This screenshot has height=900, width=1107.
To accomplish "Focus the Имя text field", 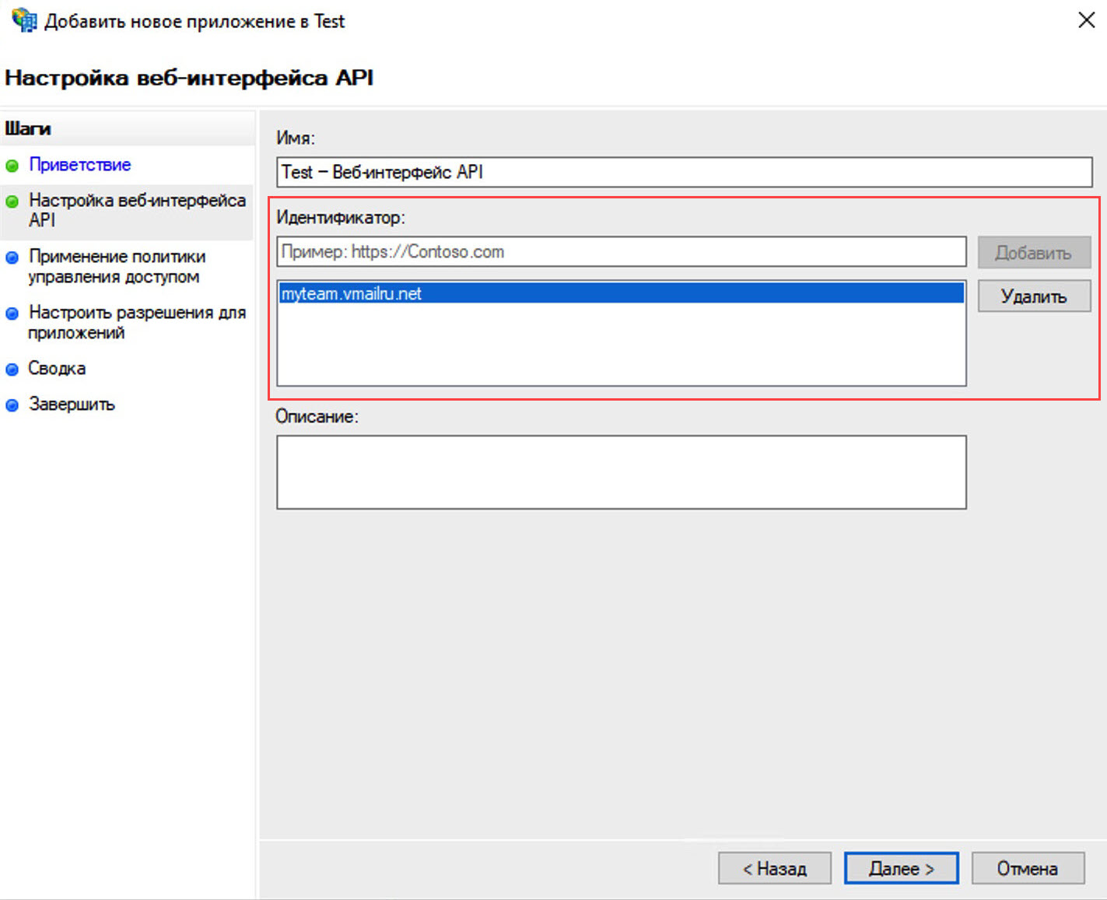I will pos(684,172).
